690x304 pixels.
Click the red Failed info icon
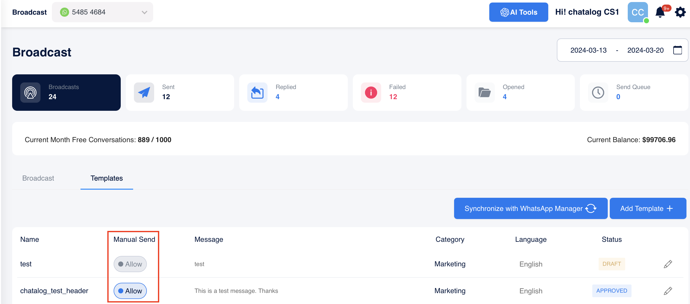(371, 93)
